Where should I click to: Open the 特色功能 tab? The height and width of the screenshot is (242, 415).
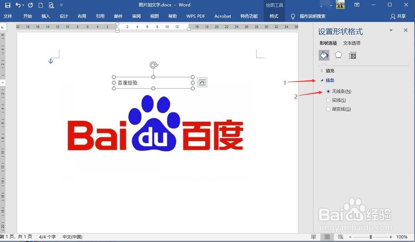click(x=249, y=16)
